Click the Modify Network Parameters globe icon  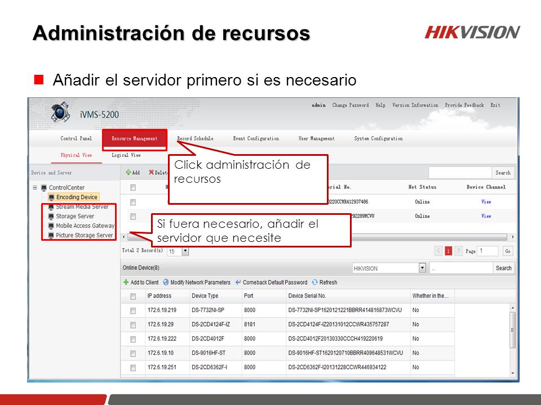pos(166,282)
